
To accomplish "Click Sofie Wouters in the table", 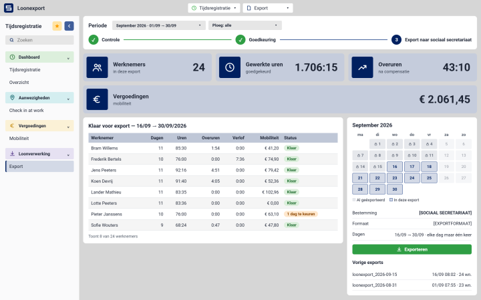I will point(104,225).
